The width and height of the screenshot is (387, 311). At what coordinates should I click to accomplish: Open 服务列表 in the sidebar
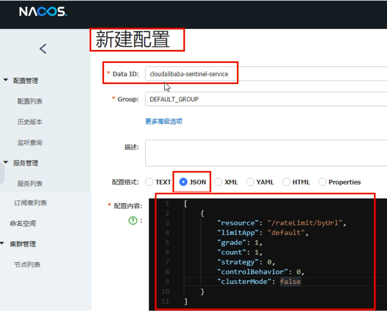point(30,184)
